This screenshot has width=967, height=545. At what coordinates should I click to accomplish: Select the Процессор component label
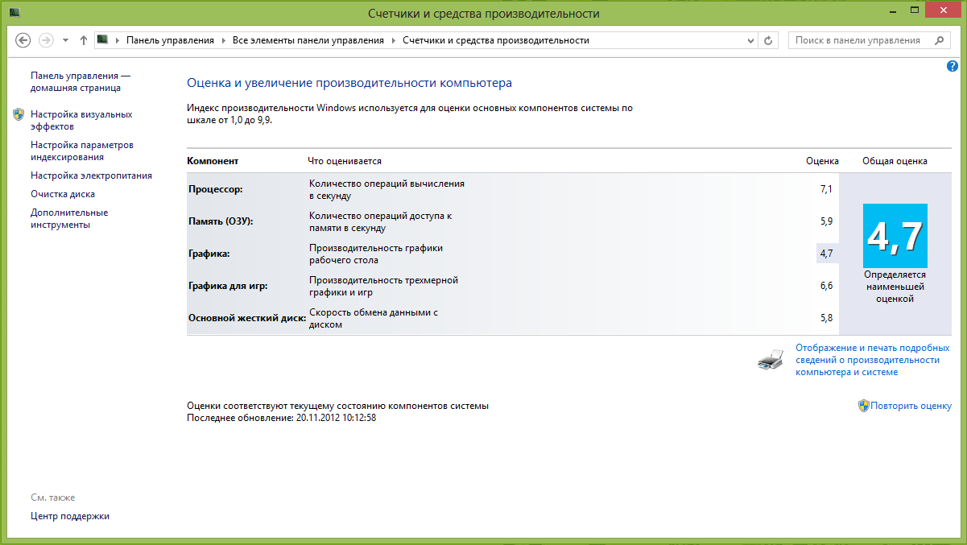click(x=215, y=189)
